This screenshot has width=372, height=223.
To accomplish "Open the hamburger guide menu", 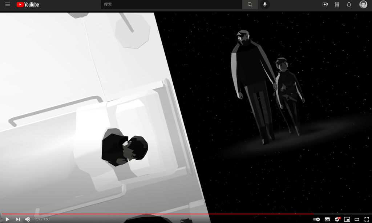I will coord(8,4).
